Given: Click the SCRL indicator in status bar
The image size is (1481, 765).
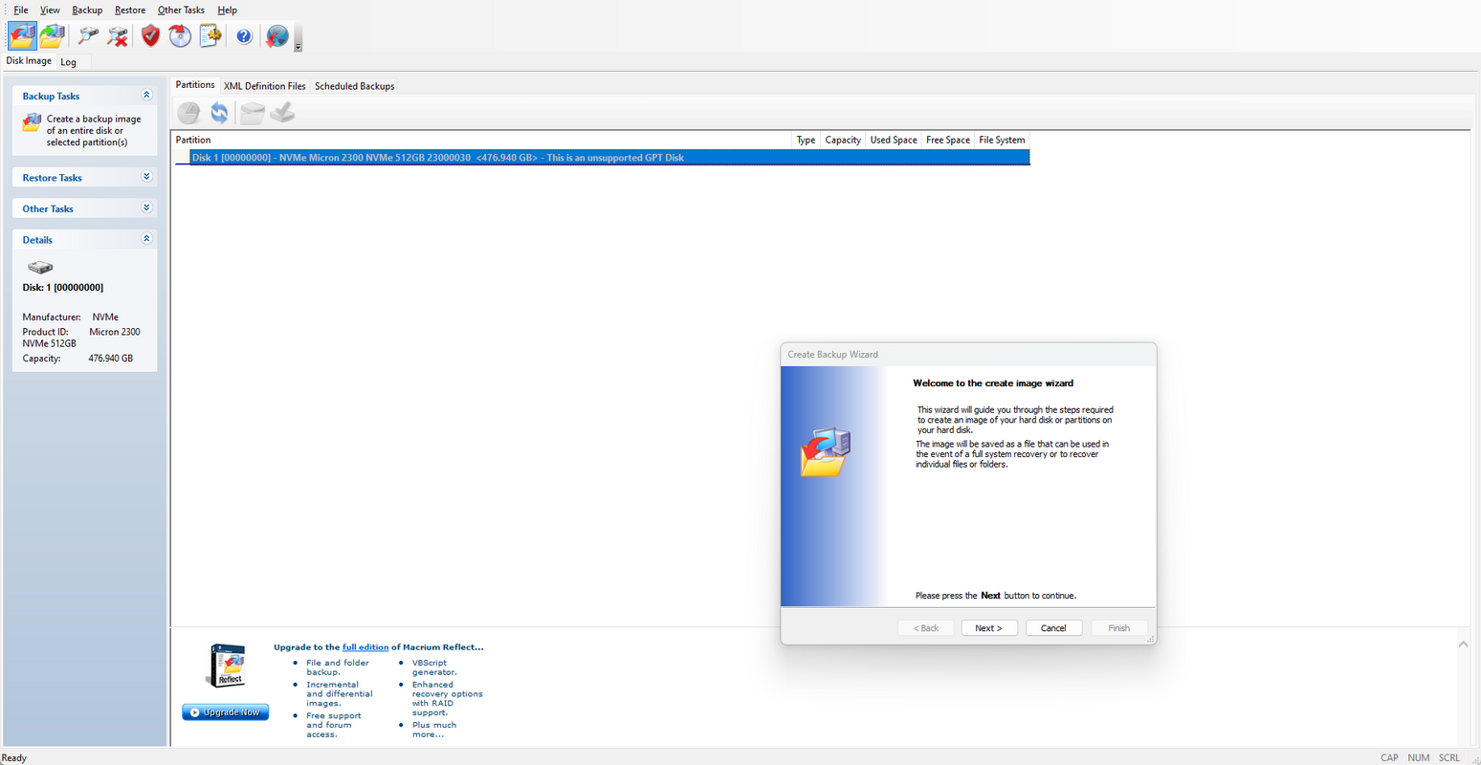Looking at the screenshot, I should pos(1449,757).
